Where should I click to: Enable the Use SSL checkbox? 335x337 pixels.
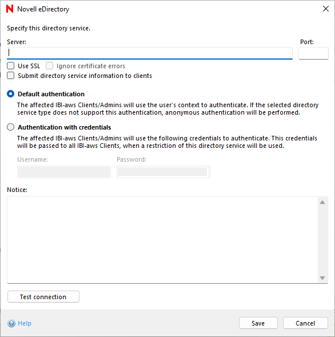point(11,66)
